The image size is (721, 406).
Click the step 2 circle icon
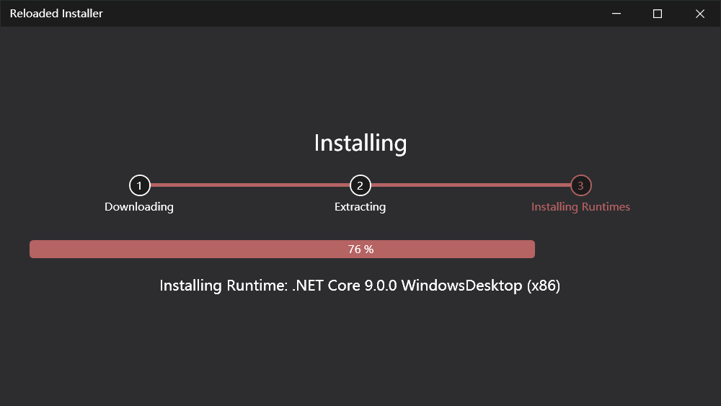coord(360,185)
